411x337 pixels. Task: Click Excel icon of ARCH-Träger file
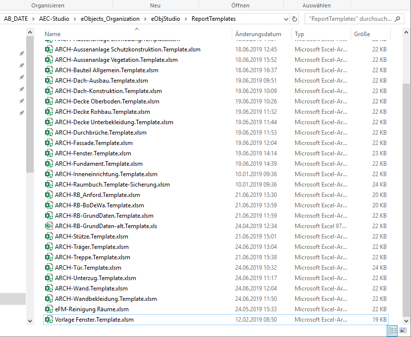coord(49,247)
